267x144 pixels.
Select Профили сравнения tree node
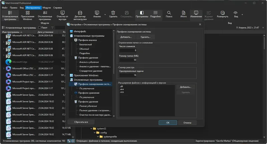pos(89,93)
